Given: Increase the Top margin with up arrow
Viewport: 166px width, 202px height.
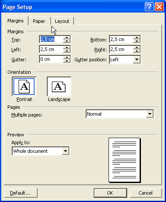Looking at the screenshot, I should [67, 38].
